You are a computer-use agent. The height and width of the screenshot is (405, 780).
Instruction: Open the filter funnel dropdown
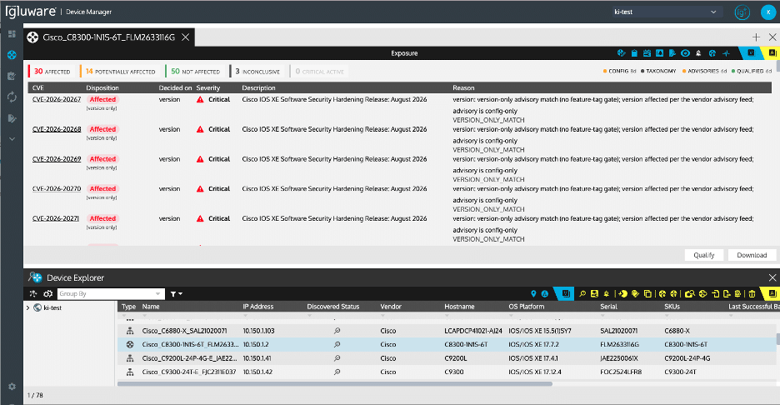pos(176,293)
